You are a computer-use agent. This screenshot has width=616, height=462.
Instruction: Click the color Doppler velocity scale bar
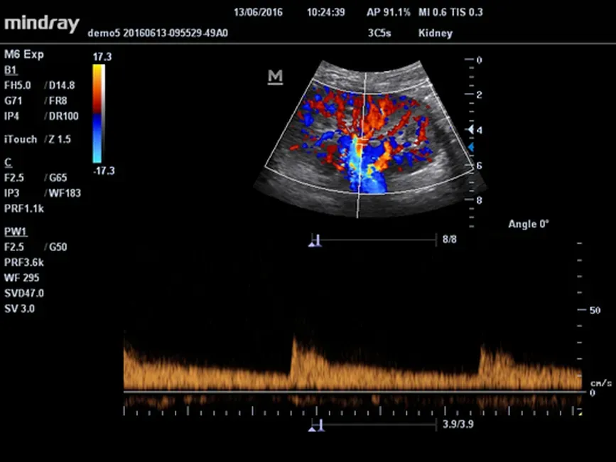pos(98,114)
